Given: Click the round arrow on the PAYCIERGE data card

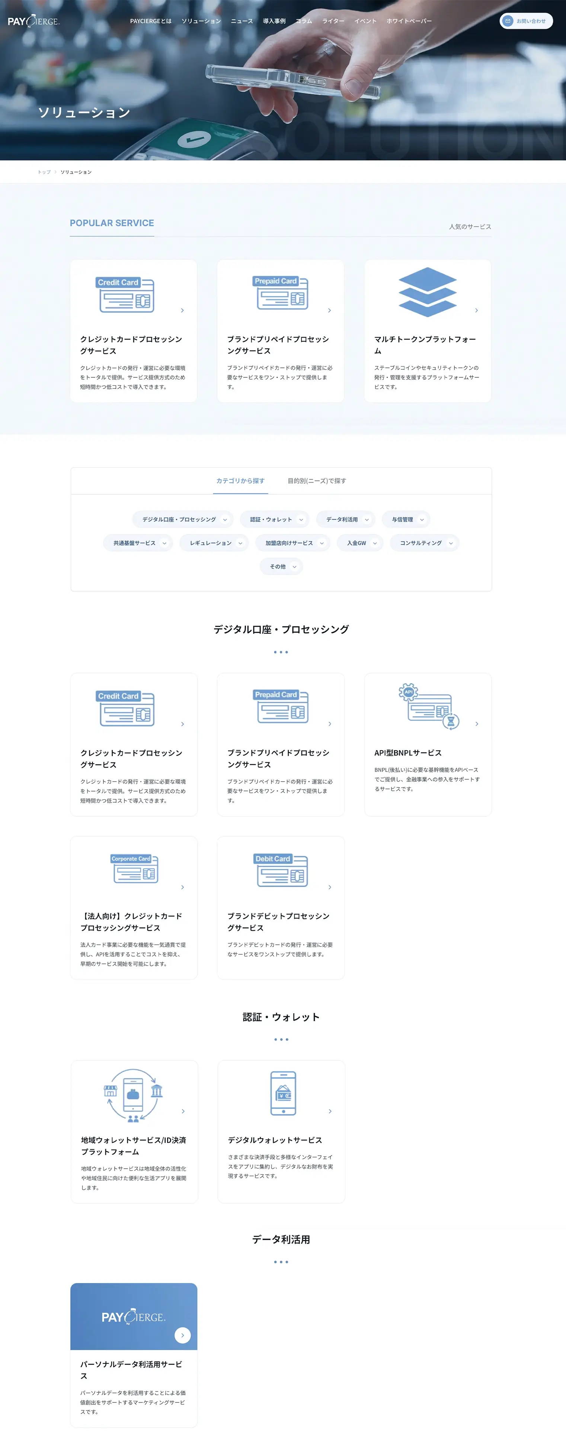Looking at the screenshot, I should pyautogui.click(x=183, y=1335).
